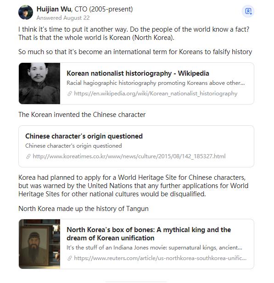The height and width of the screenshot is (283, 274).
Task: Click link icon beside koreatimes URL
Action: click(x=28, y=156)
